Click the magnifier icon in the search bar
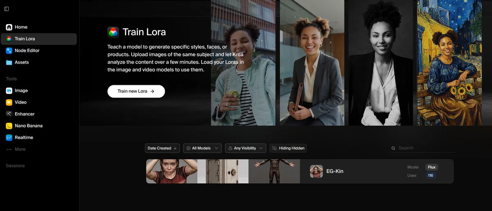This screenshot has width=492, height=211. tap(393, 148)
